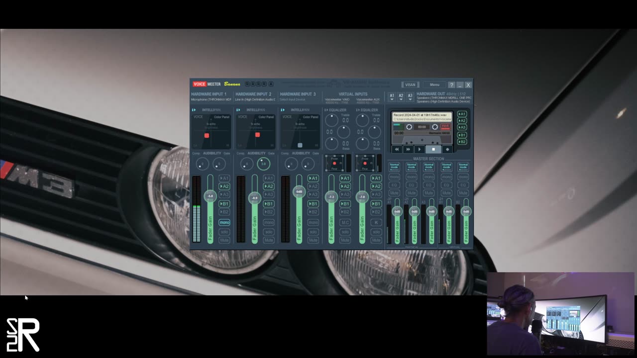Viewport: 637px width, 358px height.
Task: Click mono on master bus A1
Action: click(394, 177)
